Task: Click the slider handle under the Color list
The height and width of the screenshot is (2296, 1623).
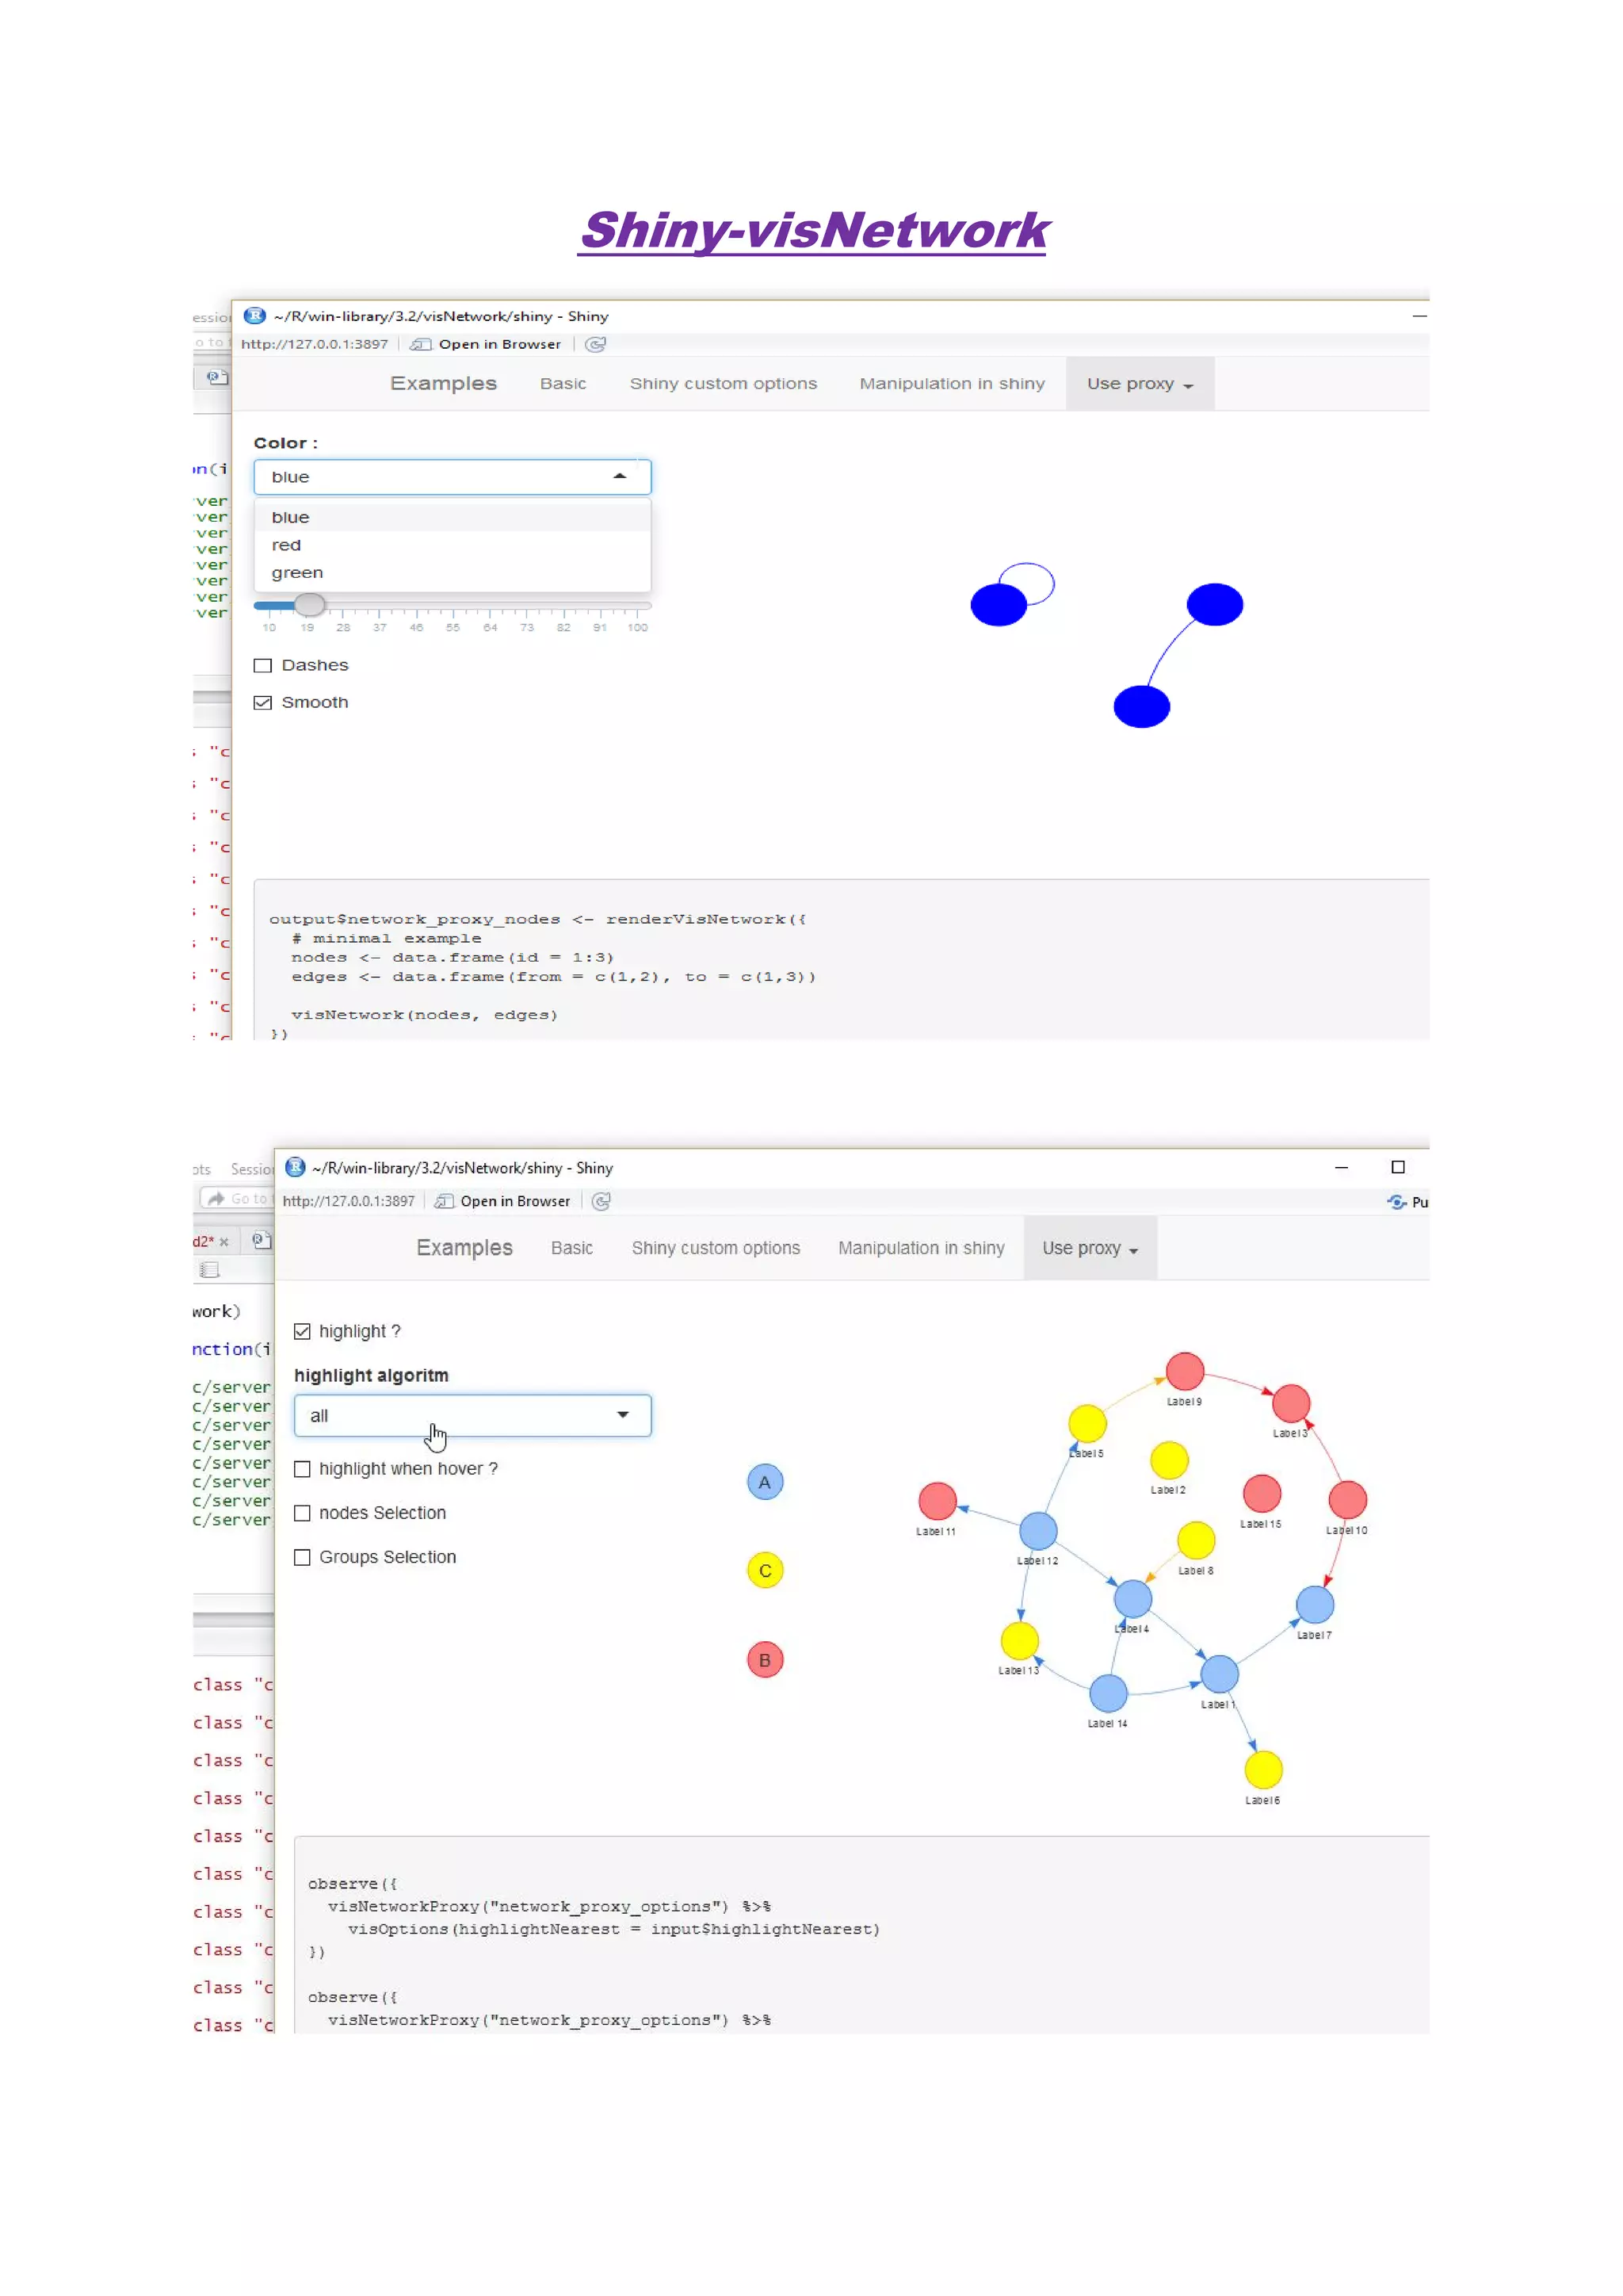Action: [310, 604]
